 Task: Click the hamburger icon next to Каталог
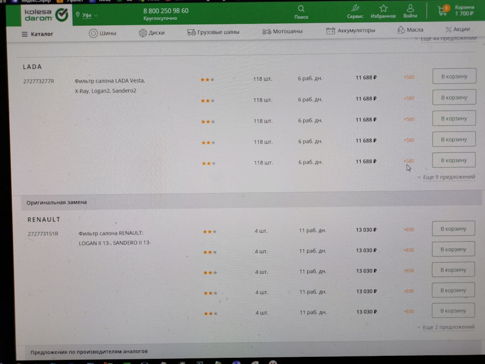(25, 34)
